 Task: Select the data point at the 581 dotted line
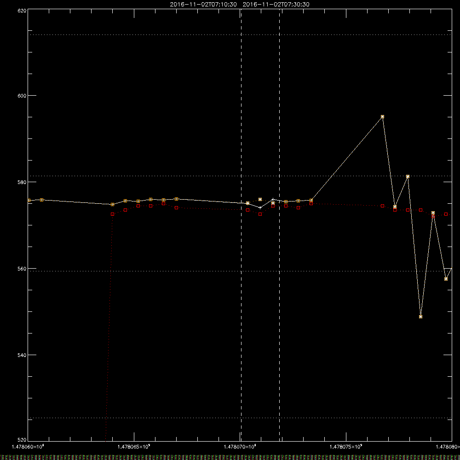(x=408, y=177)
